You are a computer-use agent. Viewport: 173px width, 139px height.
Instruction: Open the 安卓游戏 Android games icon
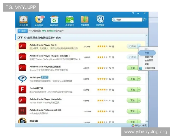click(69, 20)
